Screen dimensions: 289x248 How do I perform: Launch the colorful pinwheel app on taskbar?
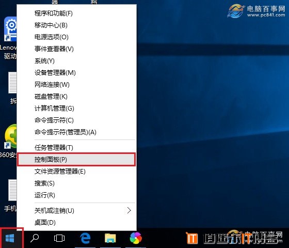136,238
